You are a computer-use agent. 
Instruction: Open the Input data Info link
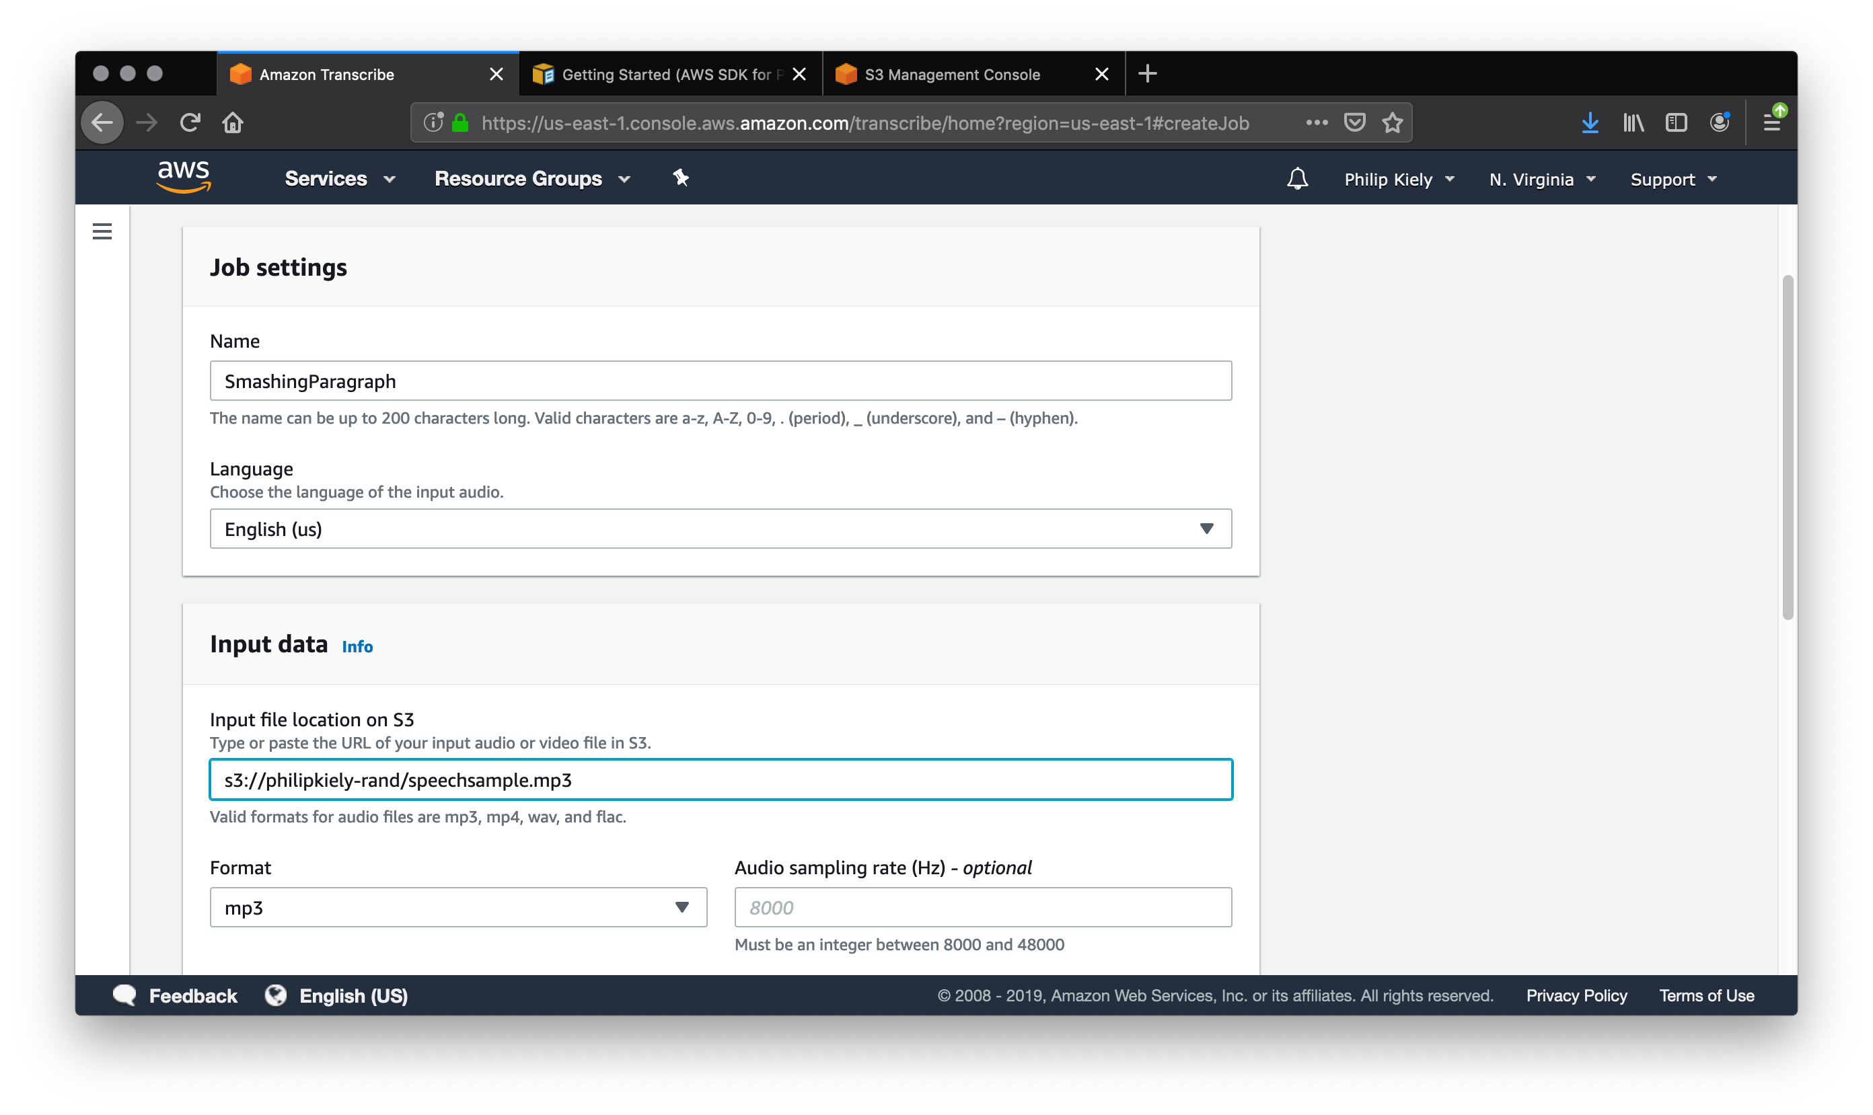(x=357, y=646)
